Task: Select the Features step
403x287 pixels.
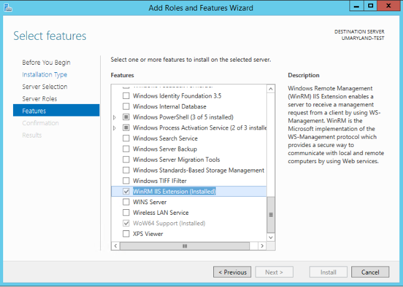Action: pos(57,110)
